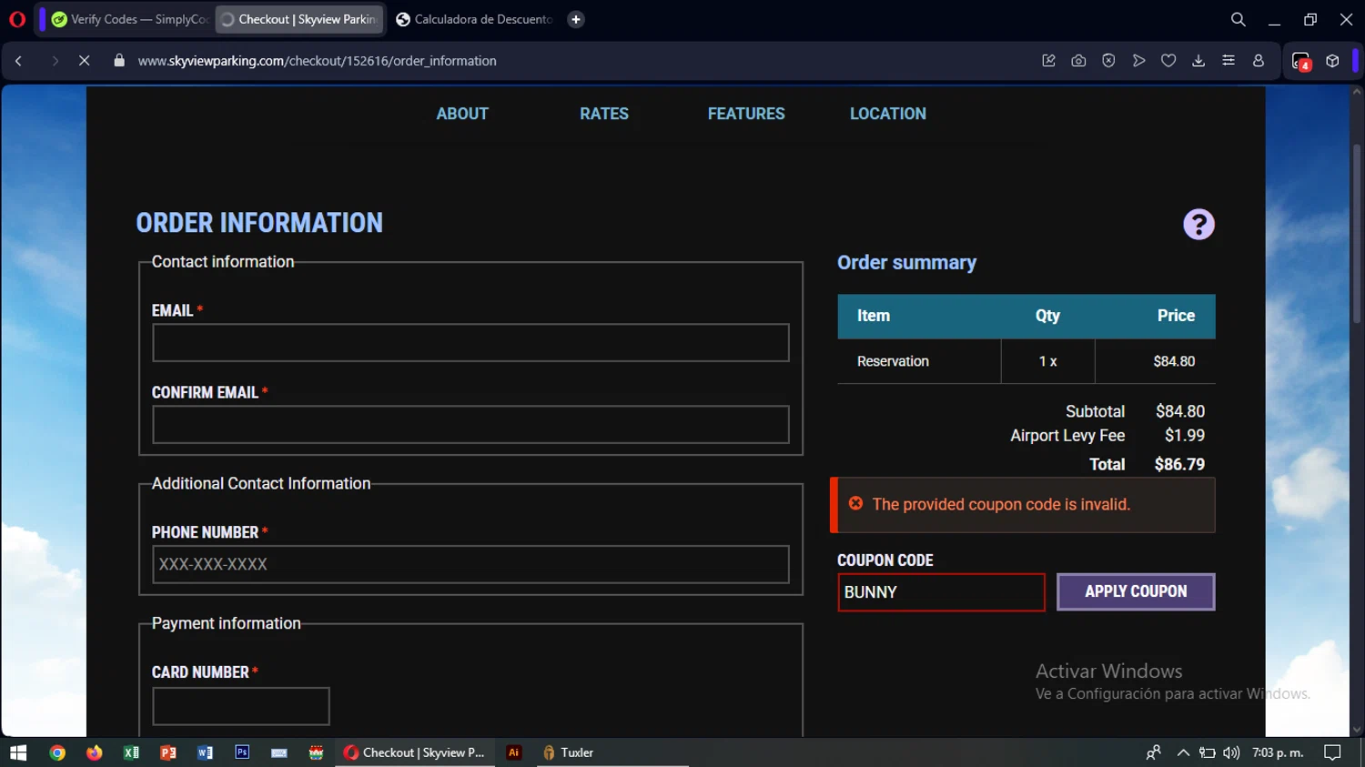Click the battery power icon
The width and height of the screenshot is (1365, 767).
(1208, 752)
